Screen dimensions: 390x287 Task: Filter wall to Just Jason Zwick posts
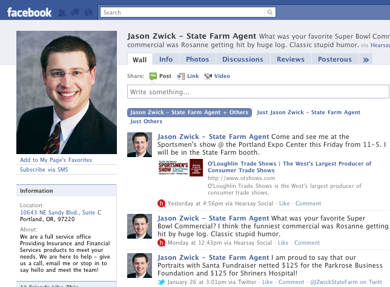coord(308,112)
